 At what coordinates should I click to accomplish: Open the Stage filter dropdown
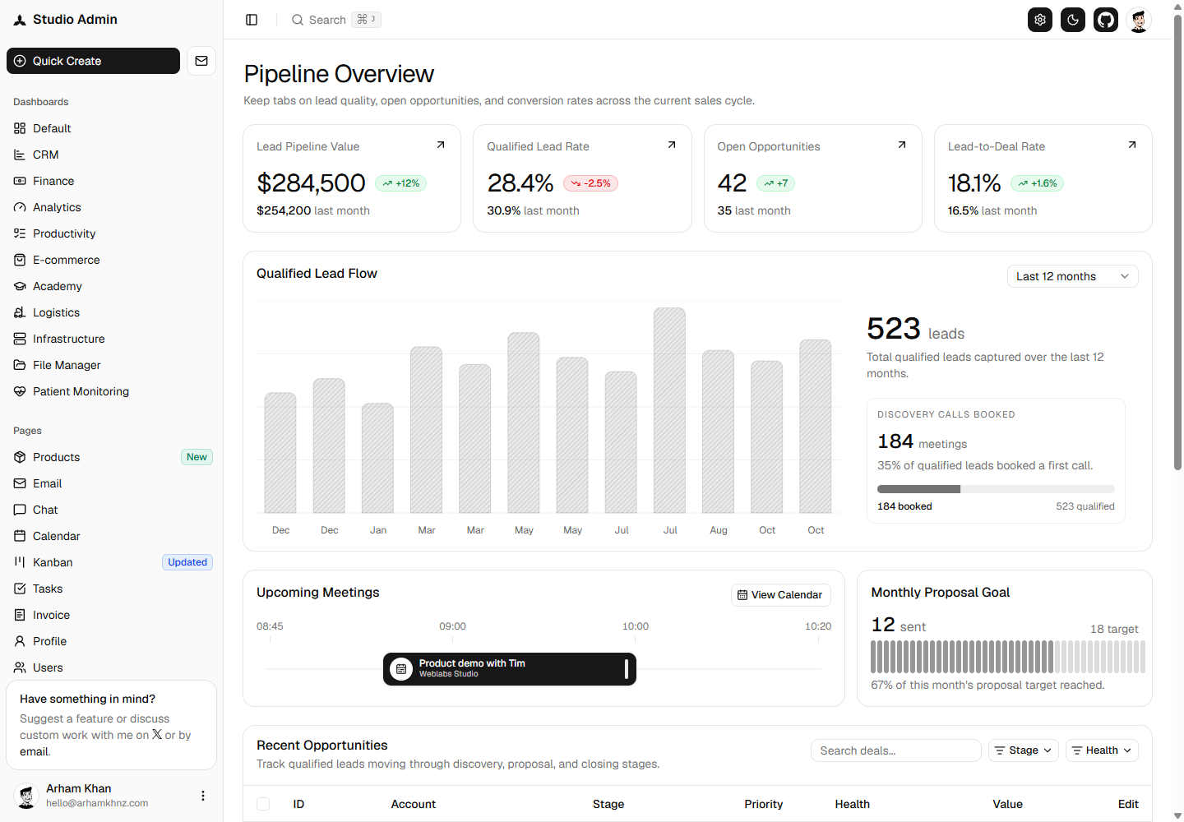1023,750
